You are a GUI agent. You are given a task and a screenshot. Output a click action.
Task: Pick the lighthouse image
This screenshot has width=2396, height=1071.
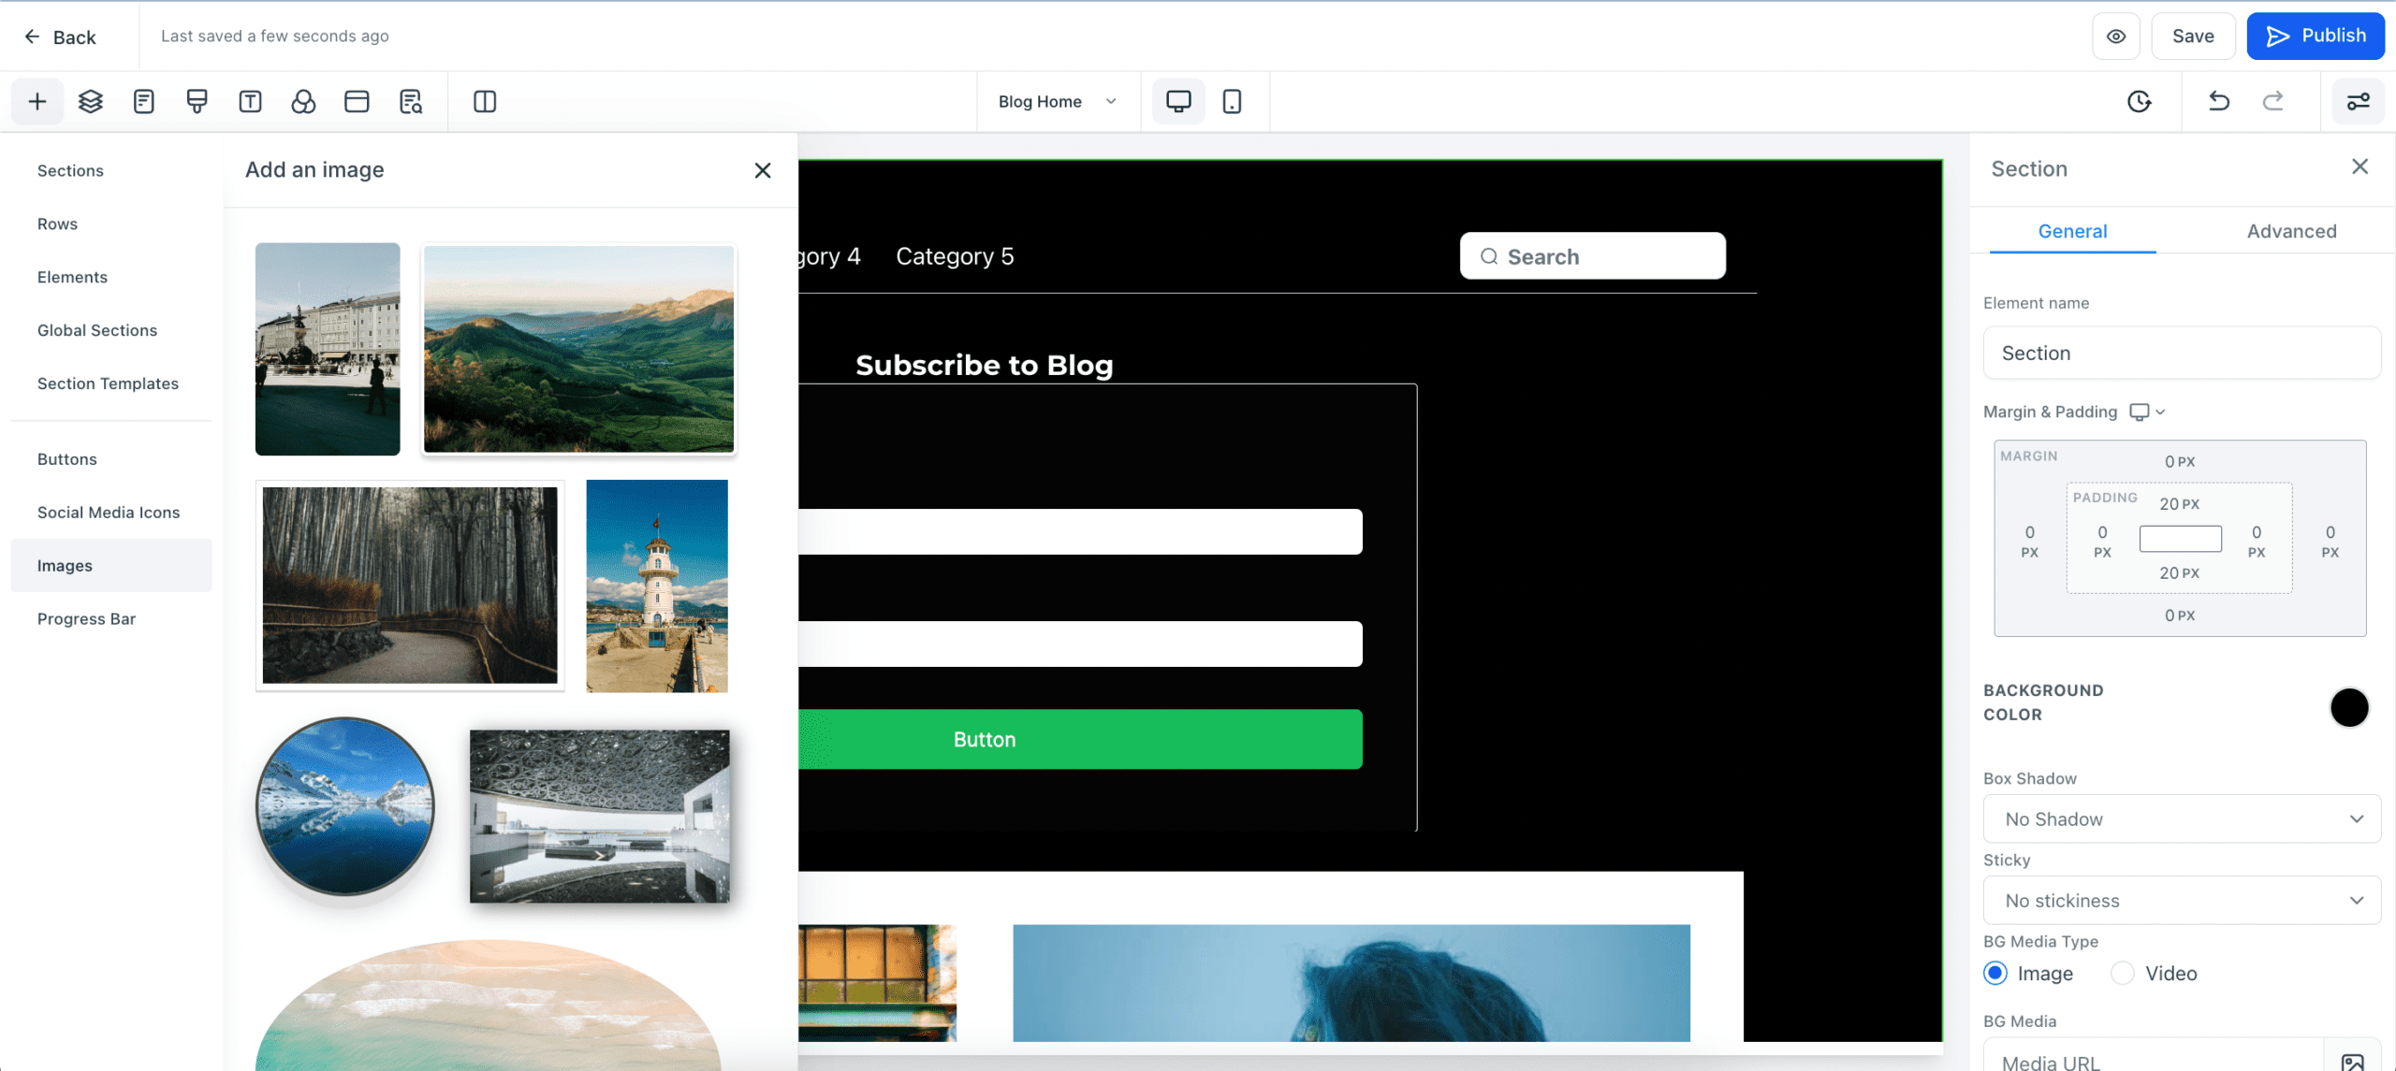(x=657, y=586)
